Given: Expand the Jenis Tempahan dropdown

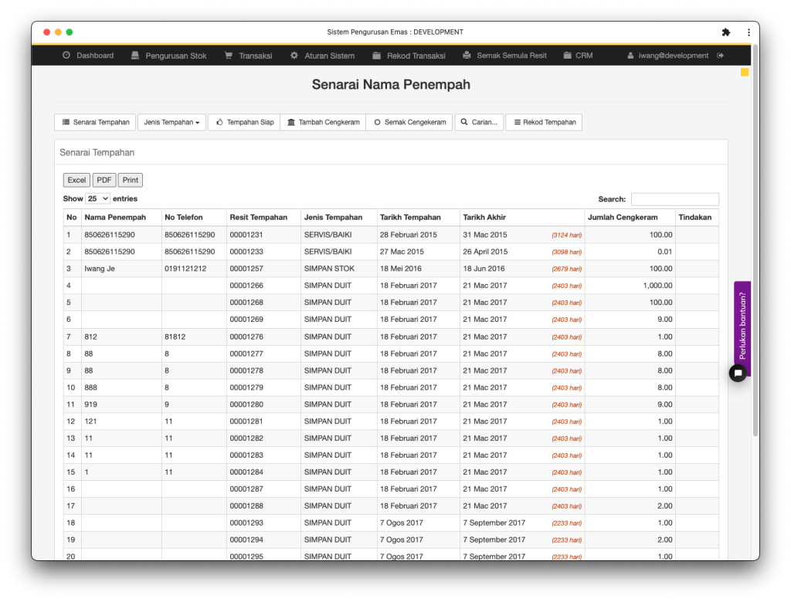Looking at the screenshot, I should click(x=171, y=122).
